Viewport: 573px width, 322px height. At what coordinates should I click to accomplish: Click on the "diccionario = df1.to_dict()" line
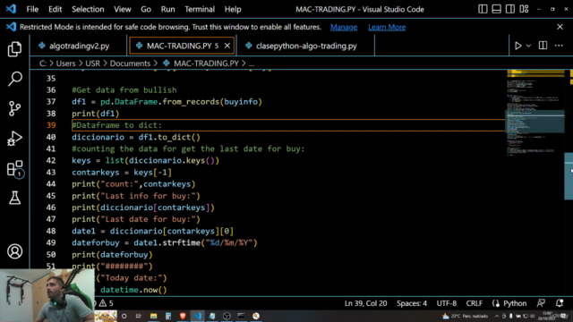pos(136,137)
